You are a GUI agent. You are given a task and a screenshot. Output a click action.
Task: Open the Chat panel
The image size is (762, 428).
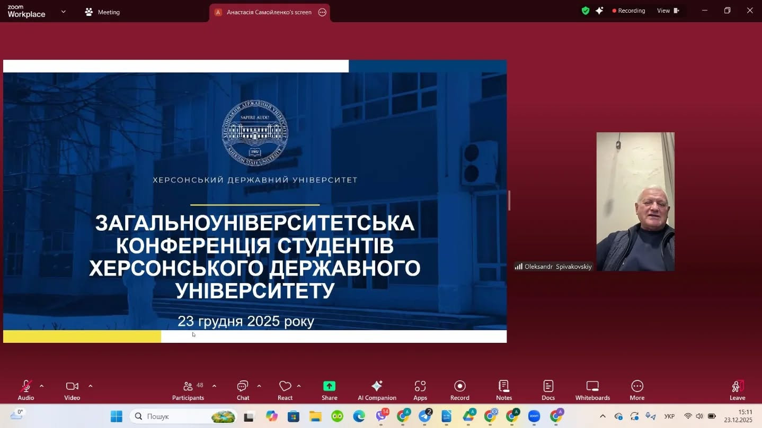243,390
